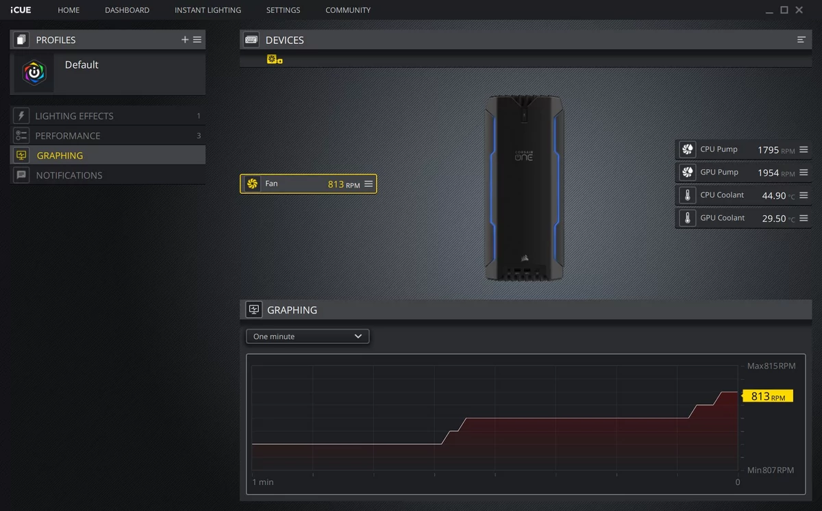
Task: Select the yellow fan device icon in device bar
Action: (x=274, y=60)
